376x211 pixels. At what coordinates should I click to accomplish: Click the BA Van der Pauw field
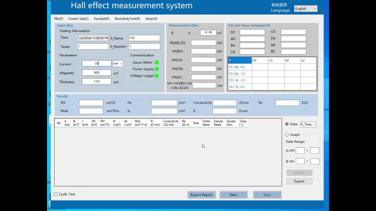click(x=252, y=45)
